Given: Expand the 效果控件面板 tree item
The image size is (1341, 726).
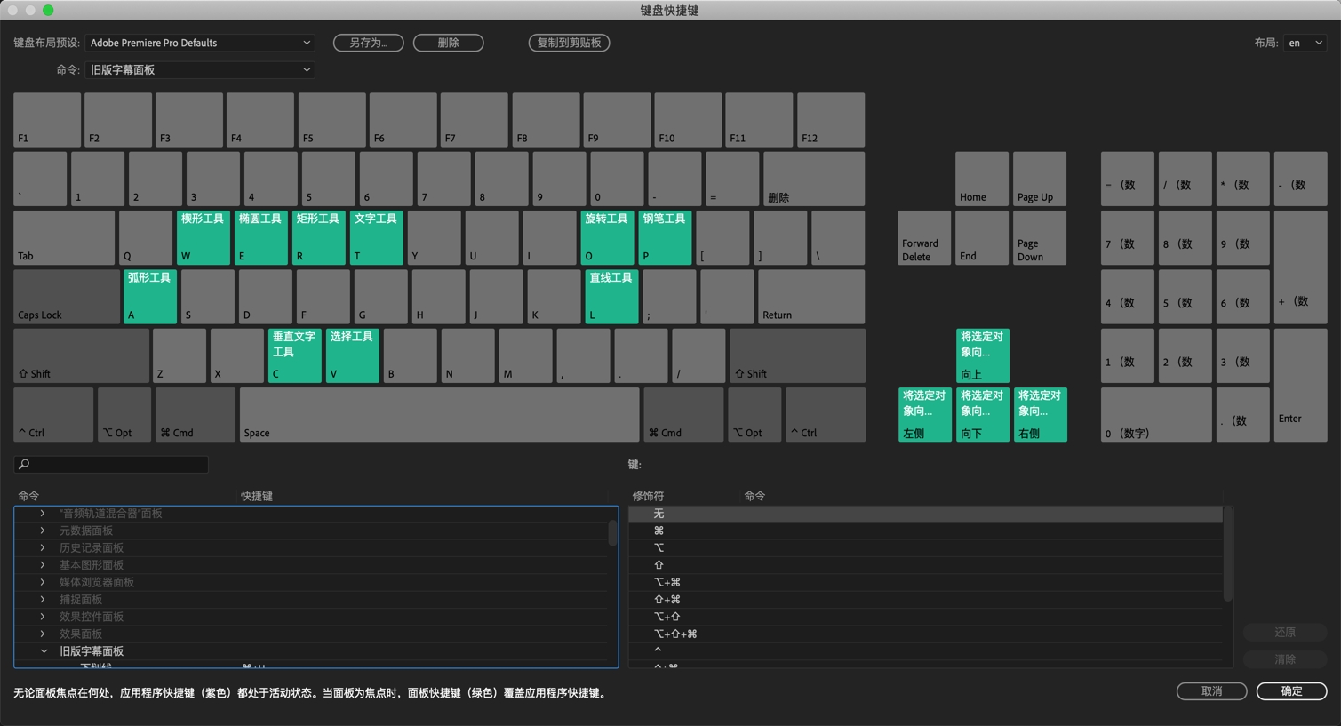Looking at the screenshot, I should pyautogui.click(x=43, y=617).
